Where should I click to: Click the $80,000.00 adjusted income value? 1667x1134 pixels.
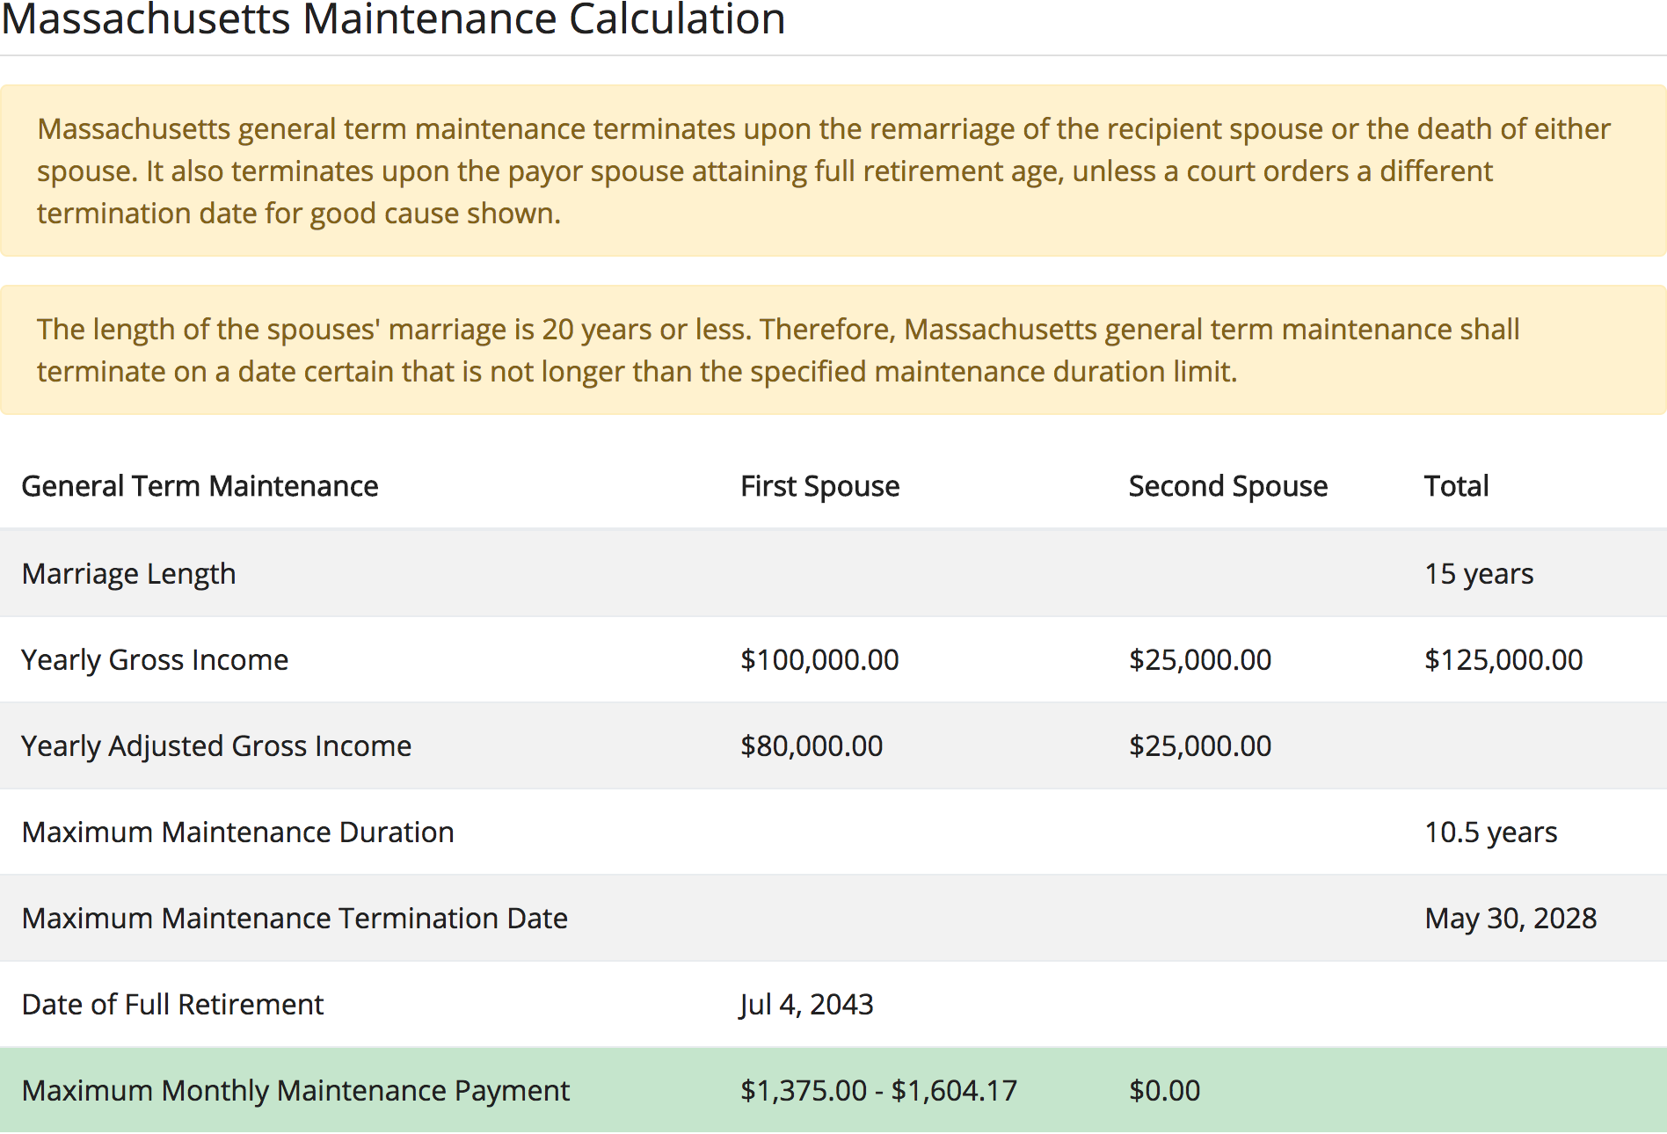coord(811,745)
